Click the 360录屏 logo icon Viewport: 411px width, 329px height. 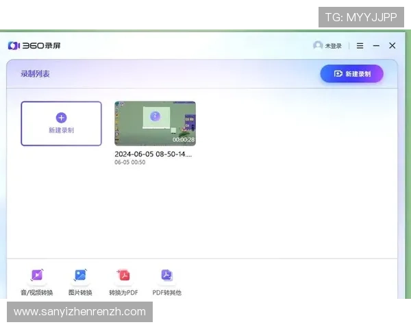pyautogui.click(x=14, y=46)
